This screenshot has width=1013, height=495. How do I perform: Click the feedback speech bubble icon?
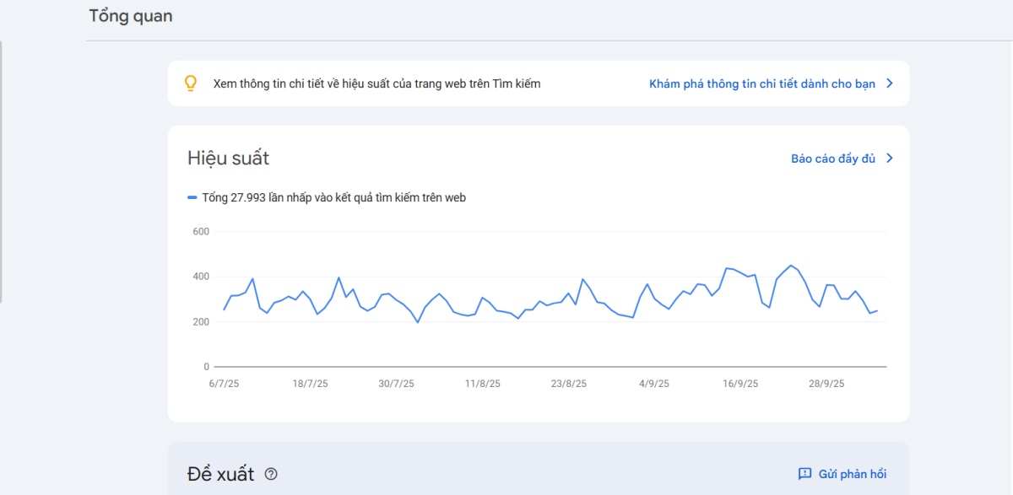(804, 474)
